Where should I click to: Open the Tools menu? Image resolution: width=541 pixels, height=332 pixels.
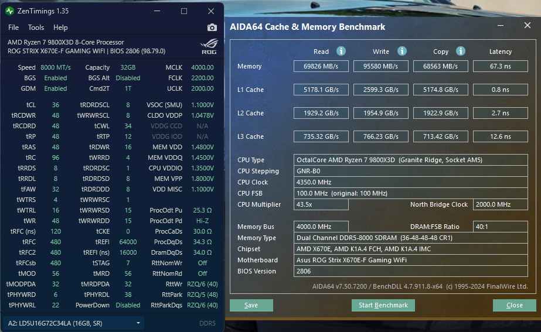pos(36,28)
